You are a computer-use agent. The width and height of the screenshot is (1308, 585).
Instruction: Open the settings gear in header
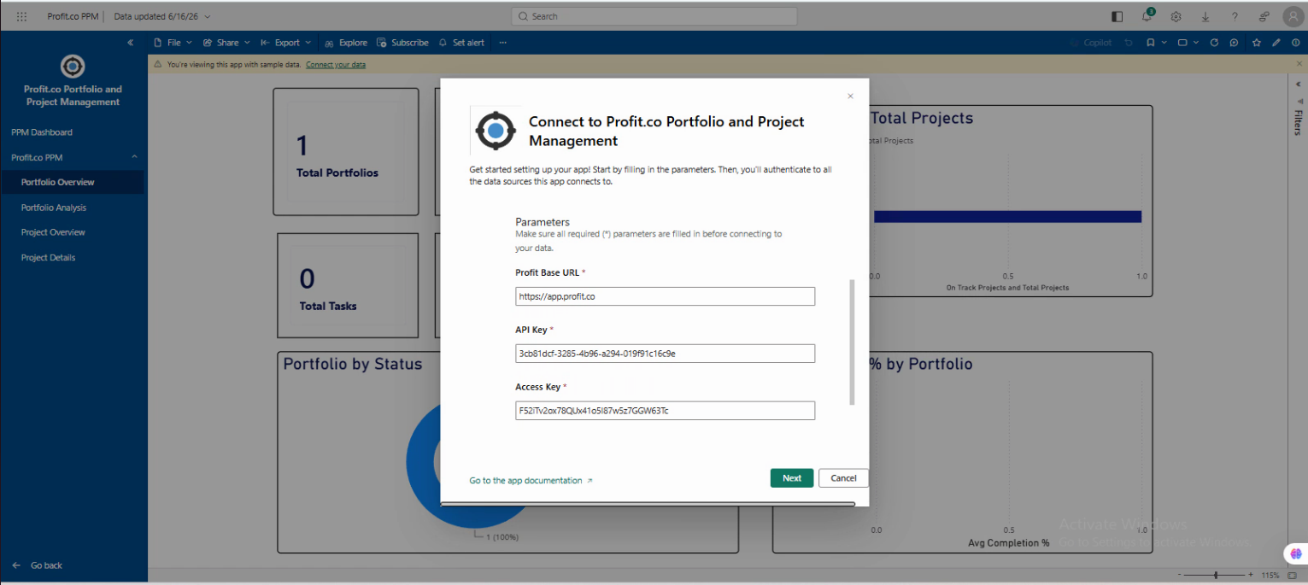1176,16
